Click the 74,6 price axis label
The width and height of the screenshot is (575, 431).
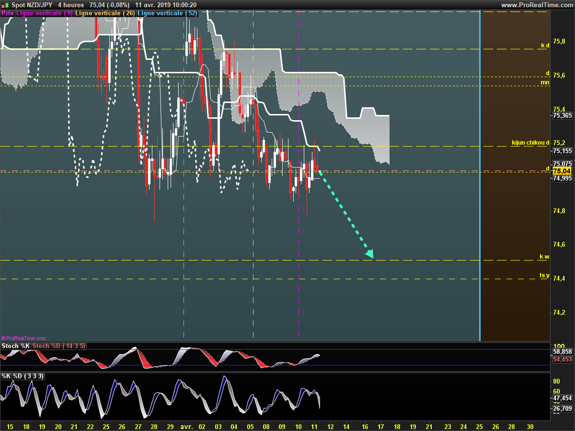559,244
